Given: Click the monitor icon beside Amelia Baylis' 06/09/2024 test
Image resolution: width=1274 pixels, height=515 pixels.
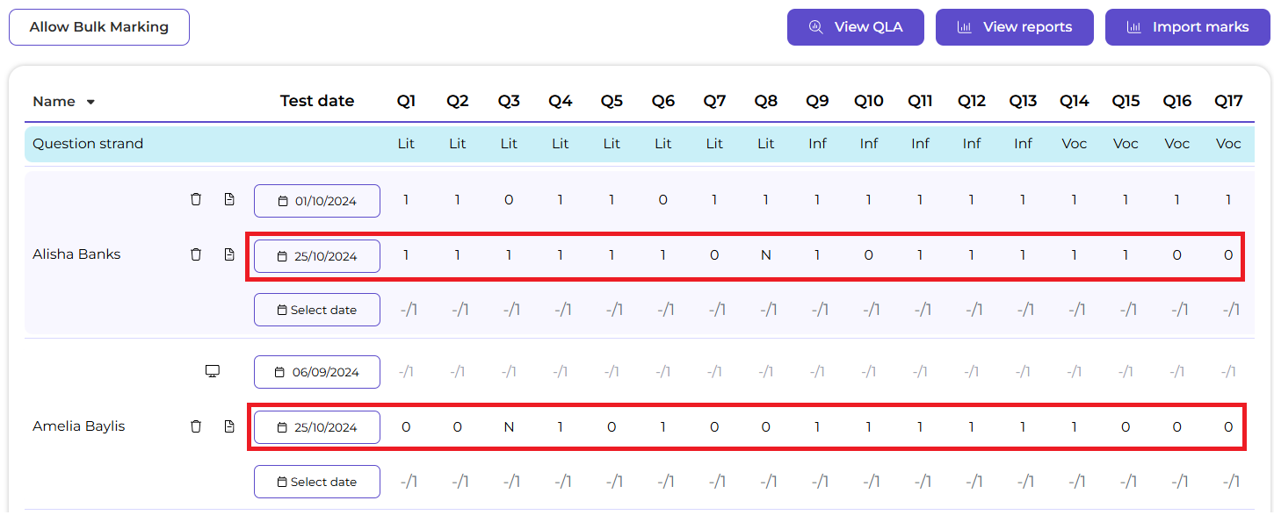Looking at the screenshot, I should (212, 371).
